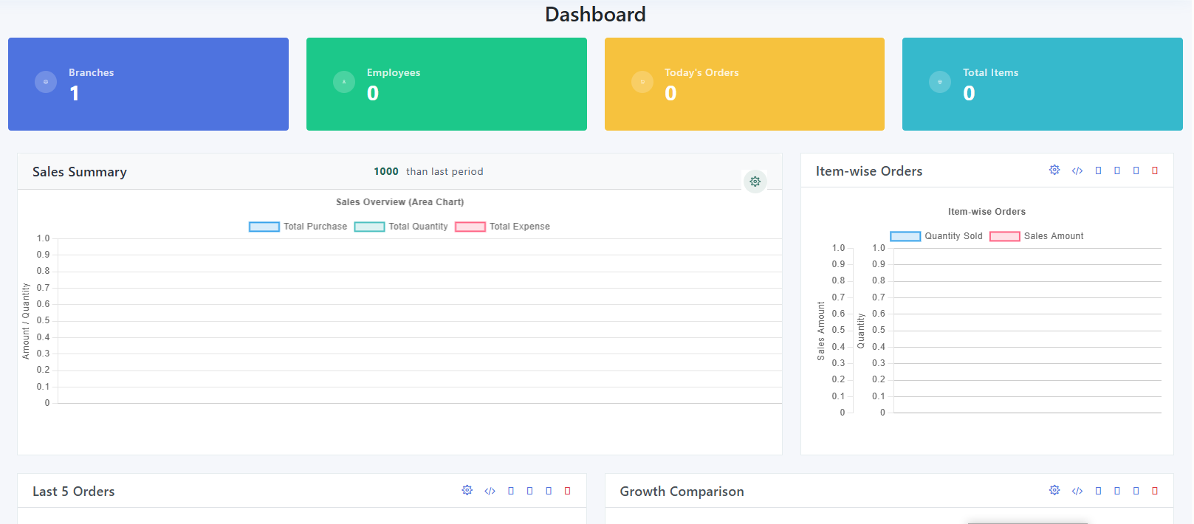Viewport: 1194px width, 524px height.
Task: Click the Total Items card round icon
Action: (940, 82)
